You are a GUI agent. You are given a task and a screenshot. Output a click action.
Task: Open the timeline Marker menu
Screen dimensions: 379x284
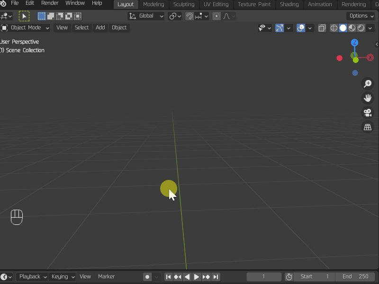[106, 277]
